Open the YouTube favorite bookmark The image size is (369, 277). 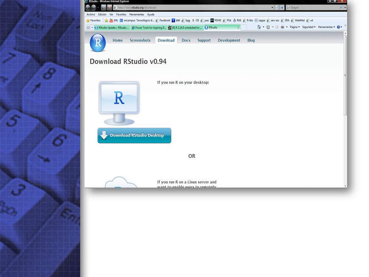pos(114,20)
